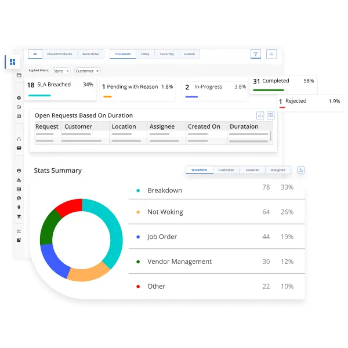Switch to the Work Order tab

coord(90,54)
